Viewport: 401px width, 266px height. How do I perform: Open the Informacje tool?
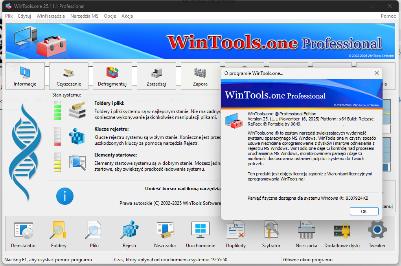(25, 76)
